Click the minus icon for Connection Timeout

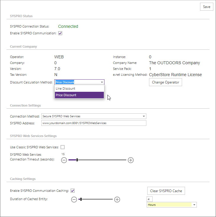[x=64, y=160]
